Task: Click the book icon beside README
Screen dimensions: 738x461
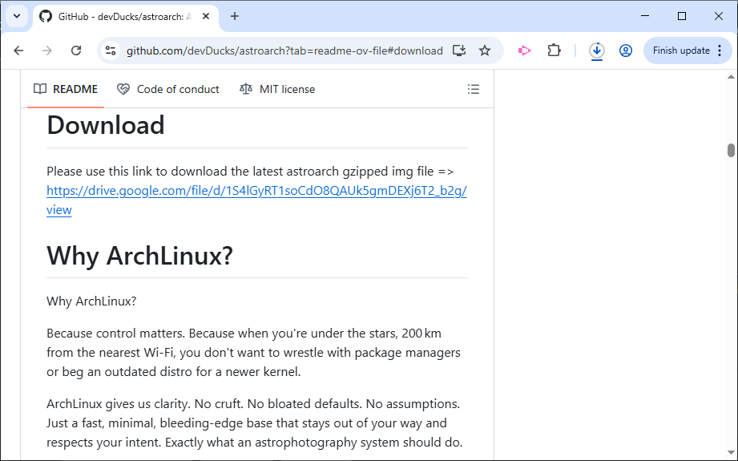Action: [40, 89]
